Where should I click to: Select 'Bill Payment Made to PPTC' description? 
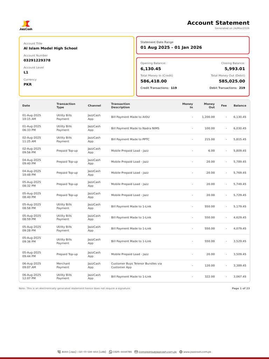(130, 139)
